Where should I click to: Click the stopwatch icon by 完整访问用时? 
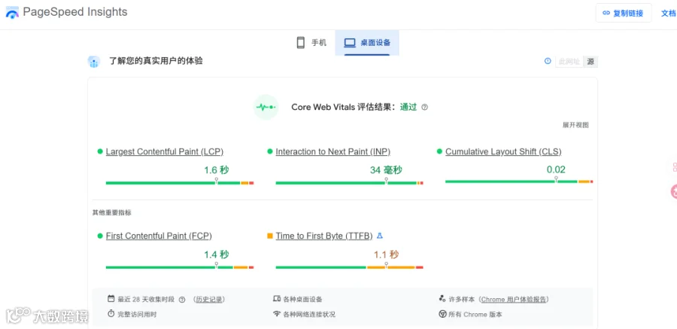pos(111,313)
